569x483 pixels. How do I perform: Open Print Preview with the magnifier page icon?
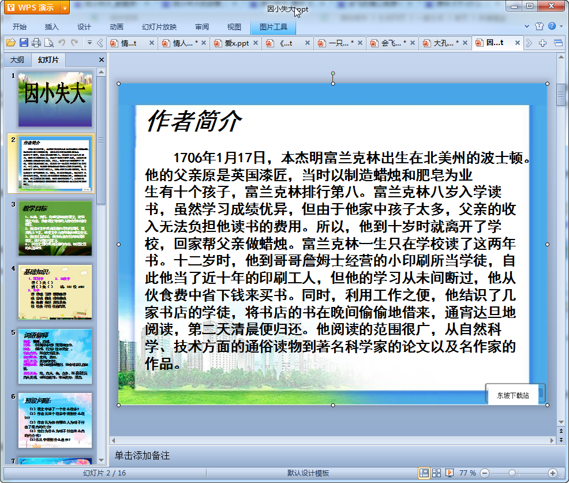click(49, 43)
